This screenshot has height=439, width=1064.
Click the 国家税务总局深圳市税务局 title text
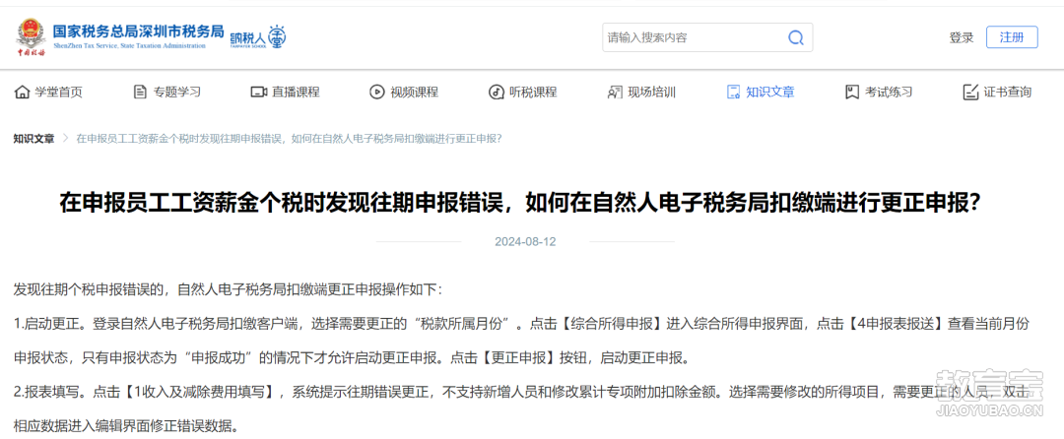coord(139,31)
